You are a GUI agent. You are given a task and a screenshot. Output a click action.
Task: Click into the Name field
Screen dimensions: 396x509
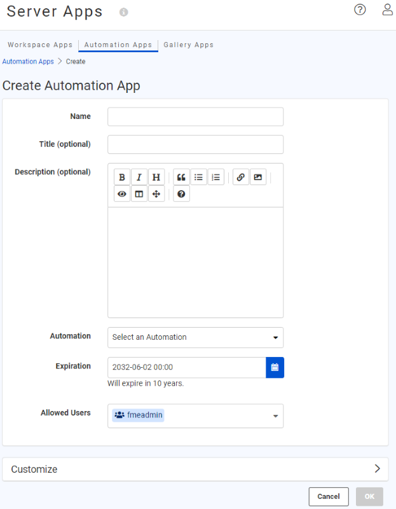coord(196,116)
